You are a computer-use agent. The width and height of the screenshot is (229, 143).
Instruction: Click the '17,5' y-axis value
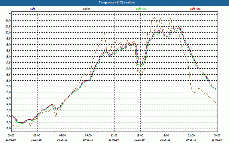[8, 62]
